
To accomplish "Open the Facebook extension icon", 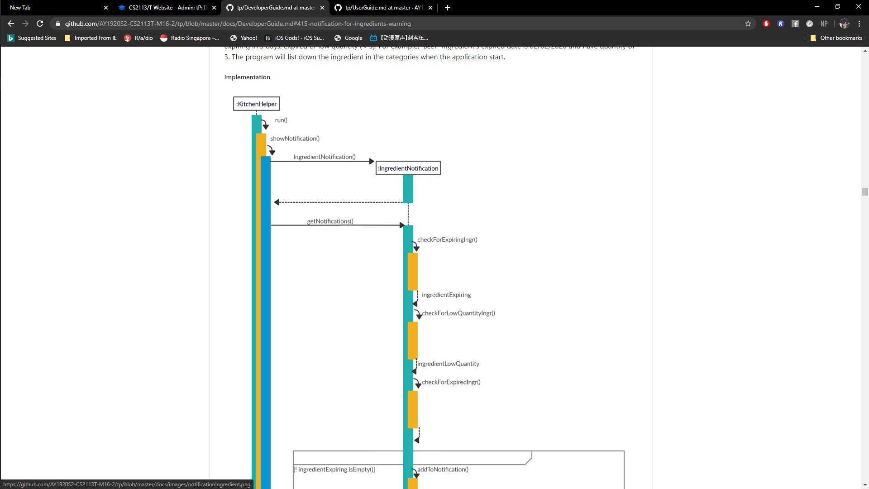I will tap(795, 24).
